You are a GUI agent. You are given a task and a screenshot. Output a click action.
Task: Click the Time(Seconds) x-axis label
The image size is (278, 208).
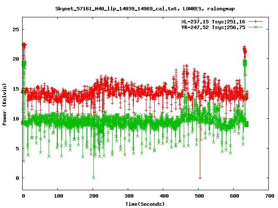pyautogui.click(x=145, y=204)
